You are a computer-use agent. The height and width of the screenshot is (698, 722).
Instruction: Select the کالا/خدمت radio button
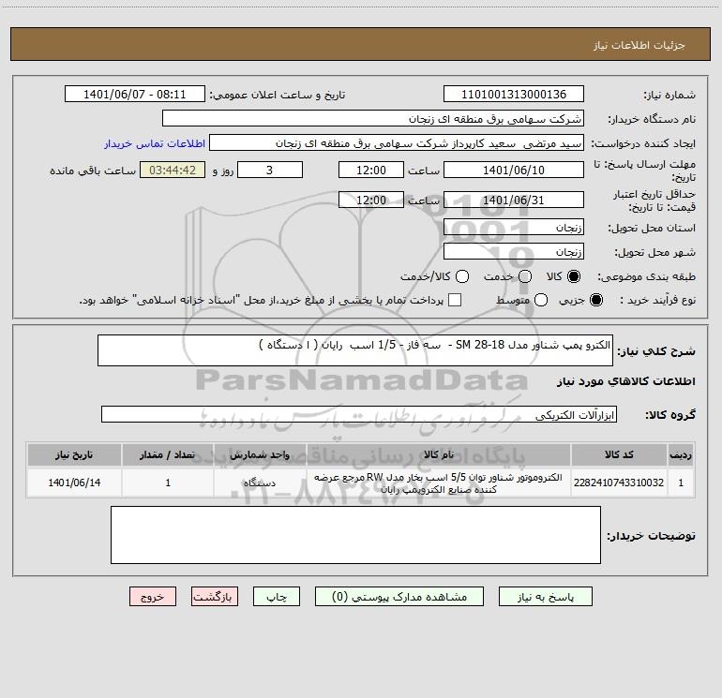pyautogui.click(x=462, y=276)
